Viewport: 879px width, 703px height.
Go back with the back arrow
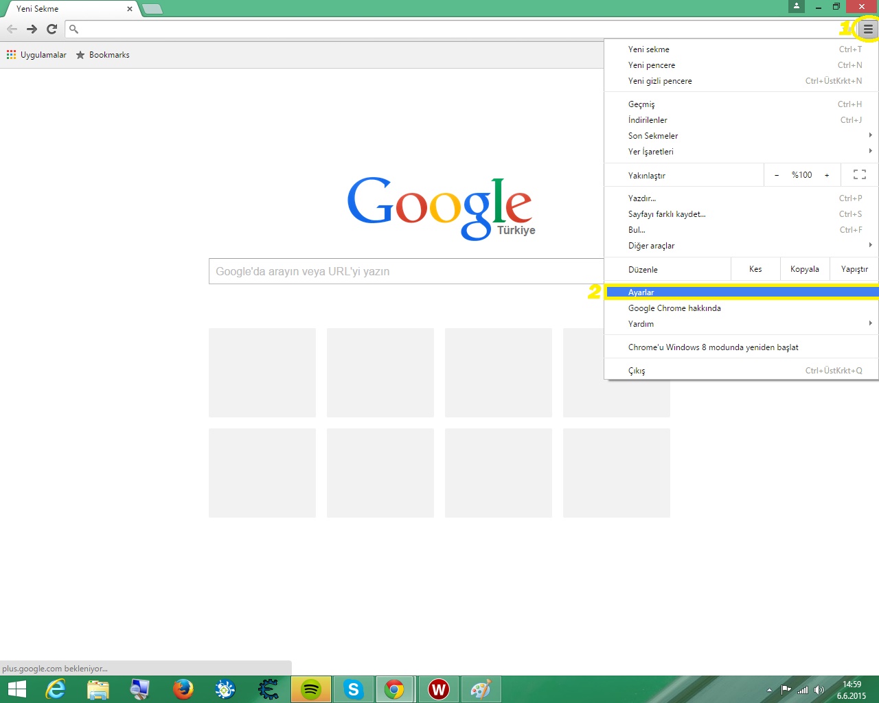[12, 29]
